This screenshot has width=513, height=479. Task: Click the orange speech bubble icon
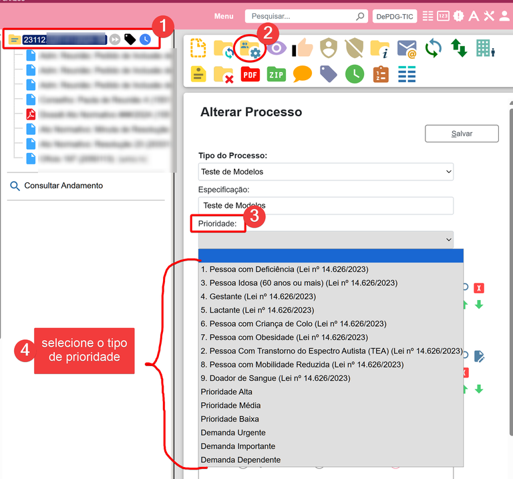(x=303, y=74)
